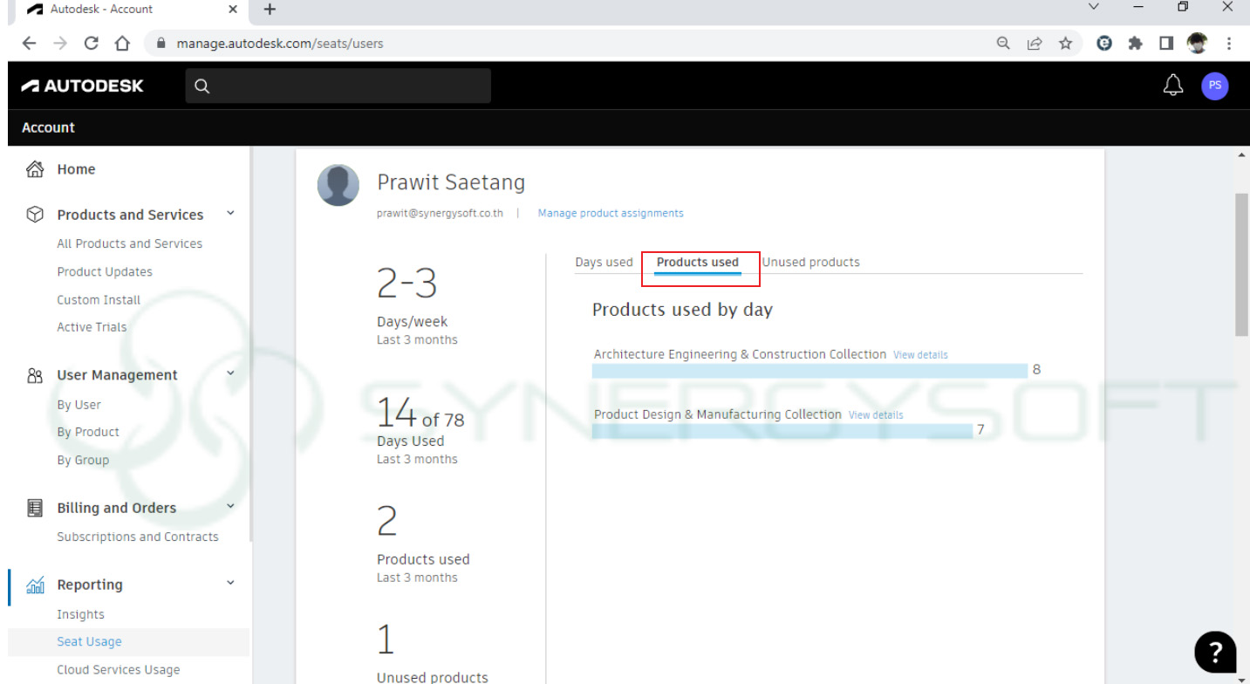Click the Billing and Orders ledger icon
1250x684 pixels.
tap(34, 508)
